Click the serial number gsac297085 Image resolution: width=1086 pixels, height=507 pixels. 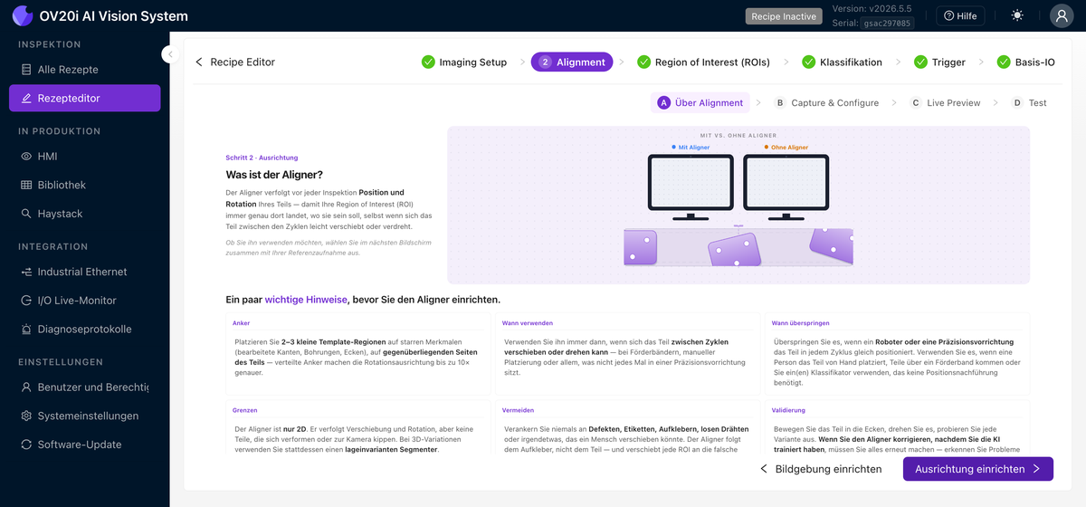click(889, 24)
